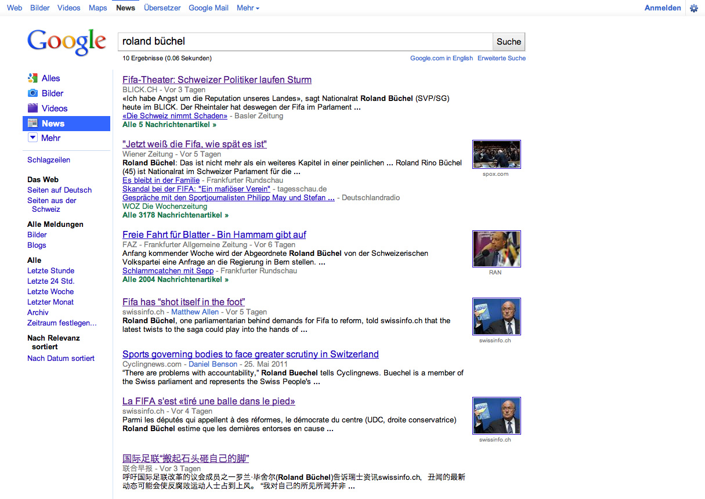The height and width of the screenshot is (499, 705).
Task: Open Sports governing bodies to face greater scrutiny article
Action: 251,355
